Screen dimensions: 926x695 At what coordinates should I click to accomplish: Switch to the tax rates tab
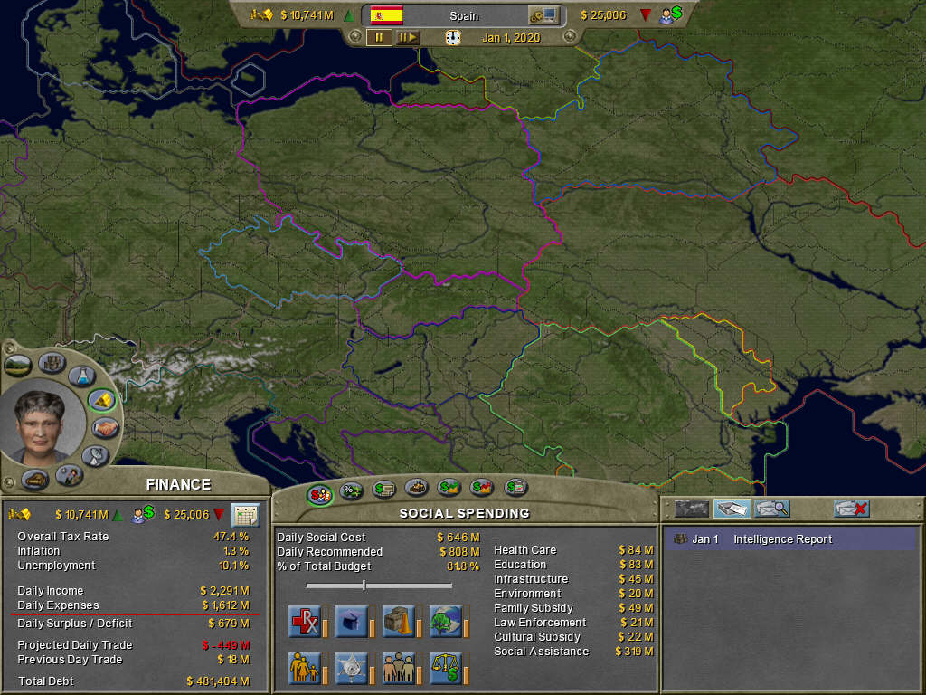[351, 491]
